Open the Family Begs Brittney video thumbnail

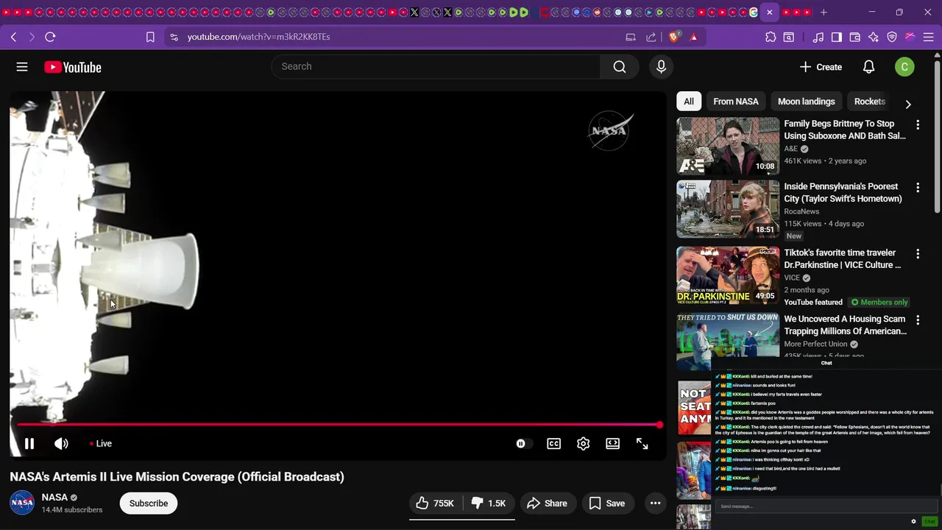click(x=728, y=146)
